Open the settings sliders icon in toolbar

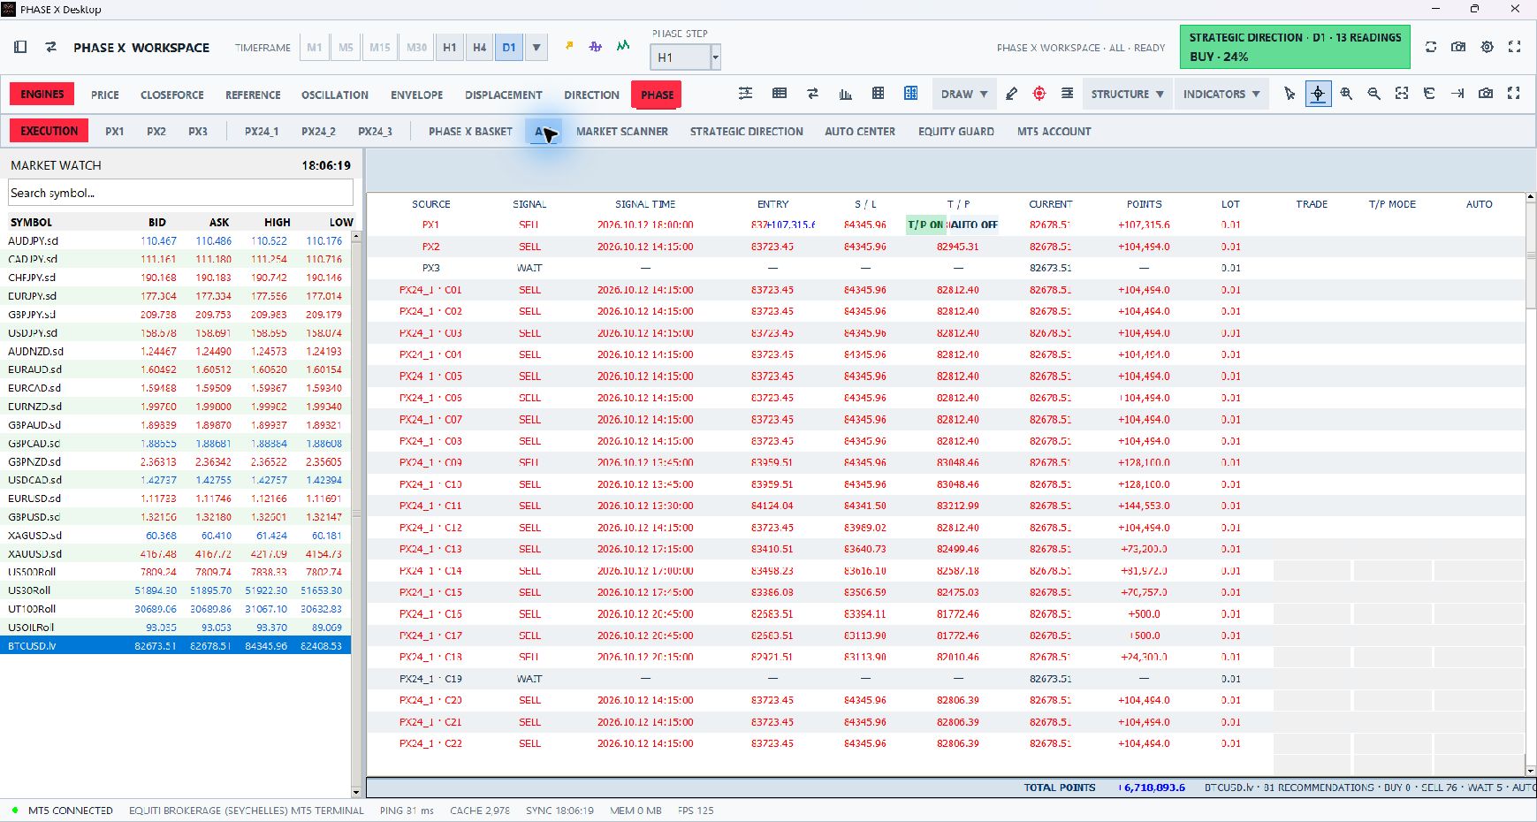745,94
